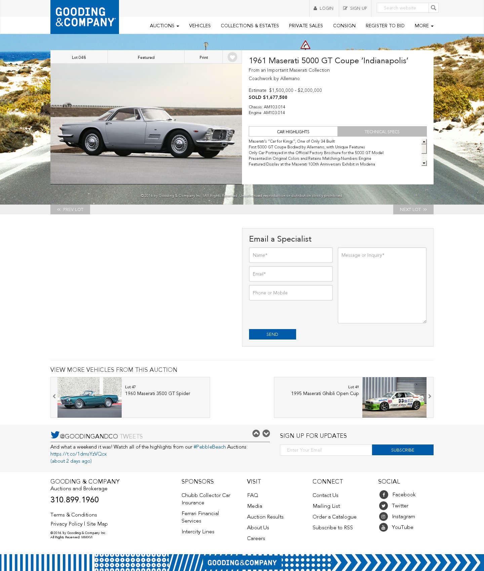Open the About Us link
The height and width of the screenshot is (571, 484).
[x=258, y=528]
